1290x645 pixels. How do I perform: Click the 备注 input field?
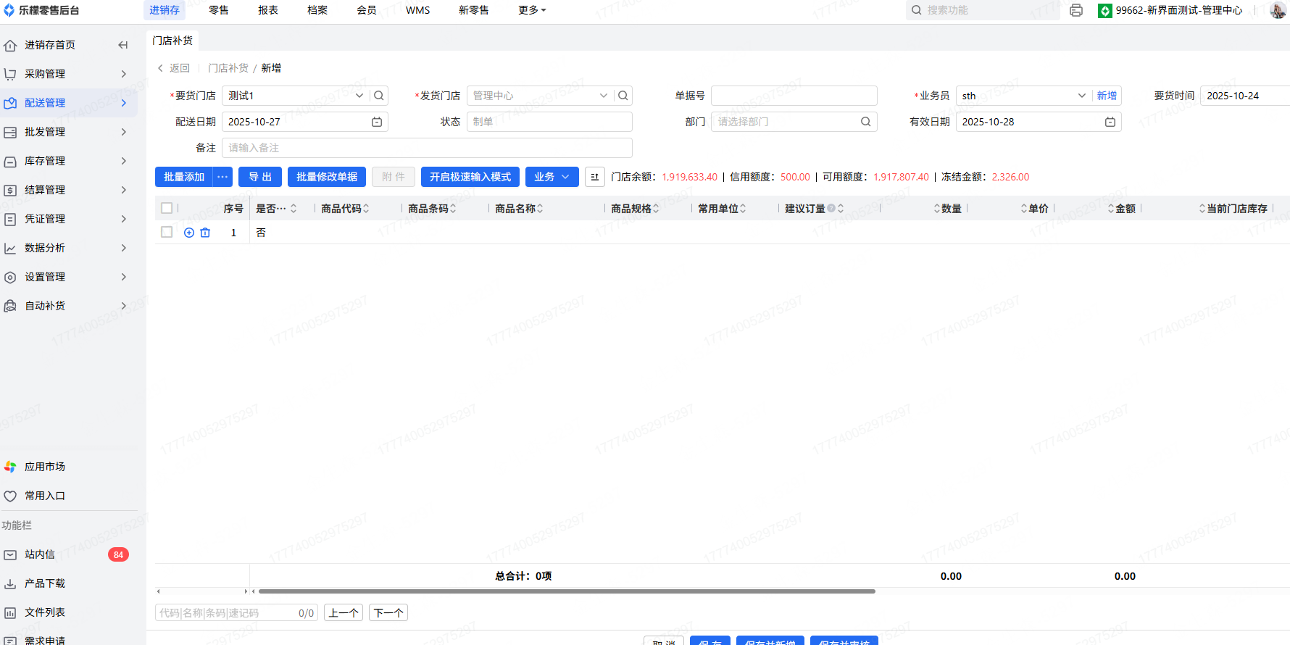[x=427, y=148]
